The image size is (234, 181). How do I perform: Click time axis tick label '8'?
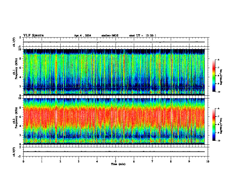point(171,161)
